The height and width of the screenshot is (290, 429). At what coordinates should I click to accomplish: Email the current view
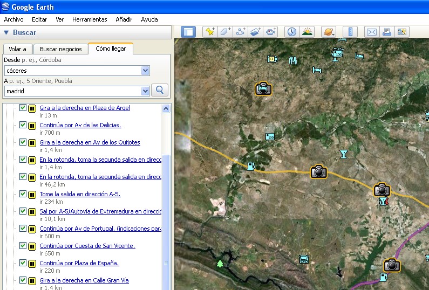click(372, 32)
